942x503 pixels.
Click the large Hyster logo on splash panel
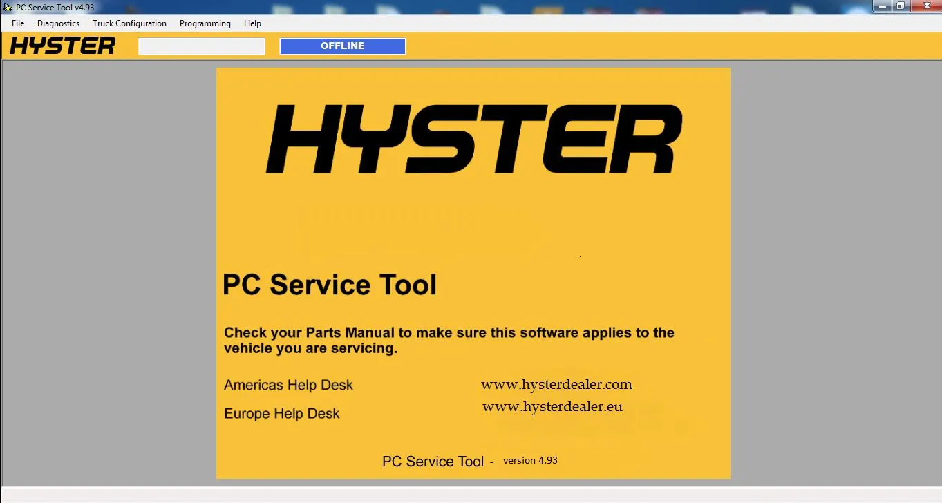(x=473, y=139)
